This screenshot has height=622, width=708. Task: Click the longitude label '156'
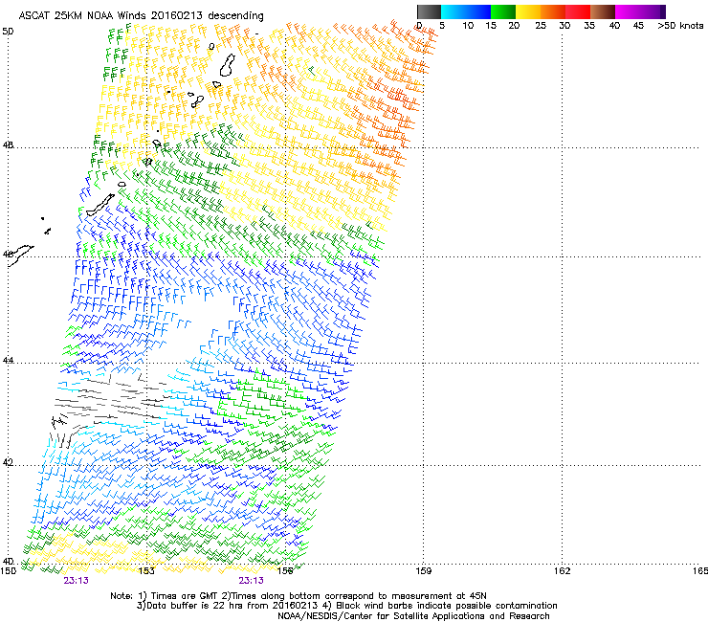(285, 571)
